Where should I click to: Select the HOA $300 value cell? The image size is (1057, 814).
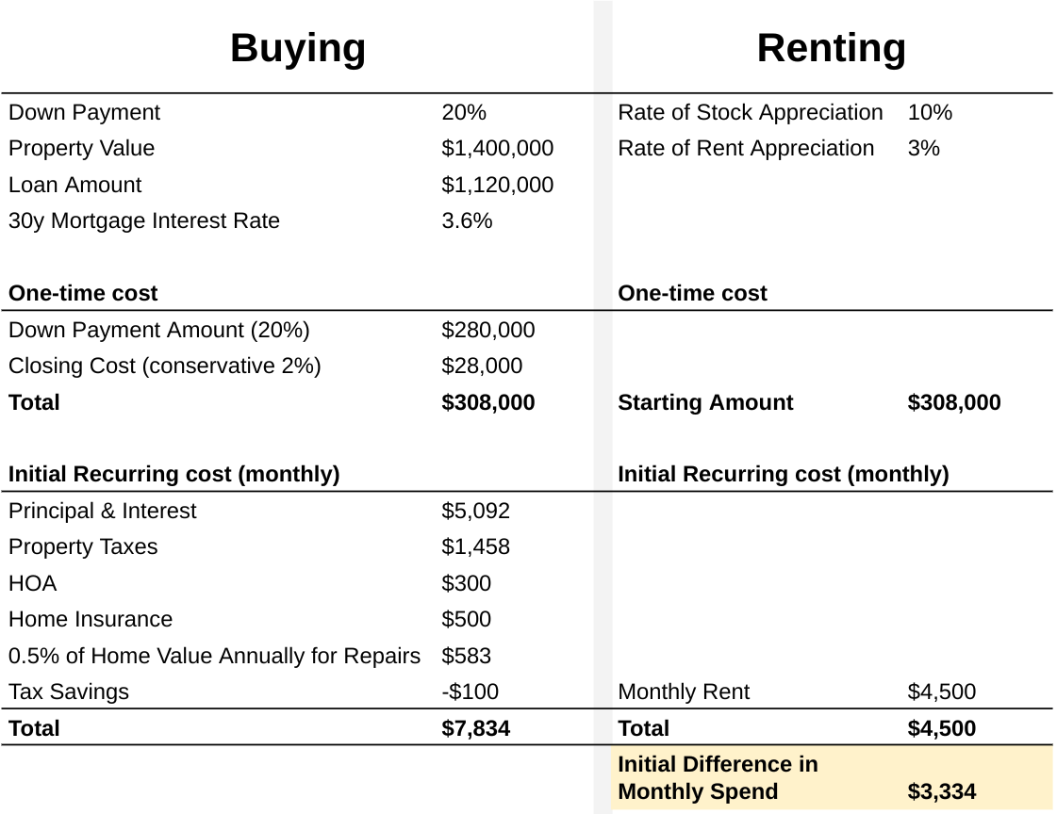[x=466, y=584]
